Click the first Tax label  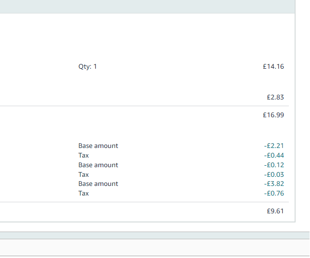tap(84, 155)
